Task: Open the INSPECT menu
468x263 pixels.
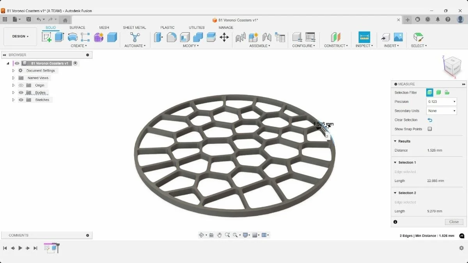Action: [364, 46]
